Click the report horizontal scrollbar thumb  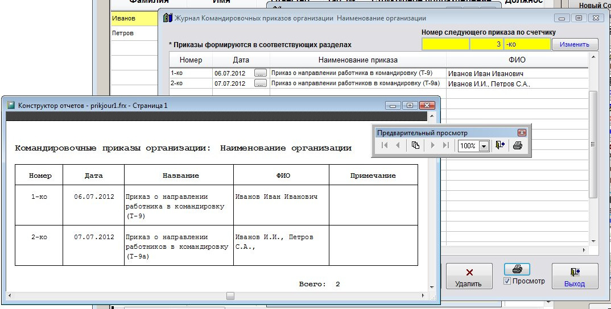tap(230, 295)
